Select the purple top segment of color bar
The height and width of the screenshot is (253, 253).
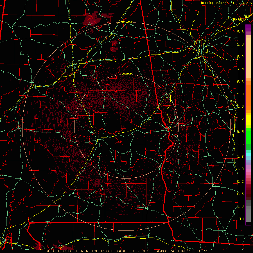pos(248,28)
